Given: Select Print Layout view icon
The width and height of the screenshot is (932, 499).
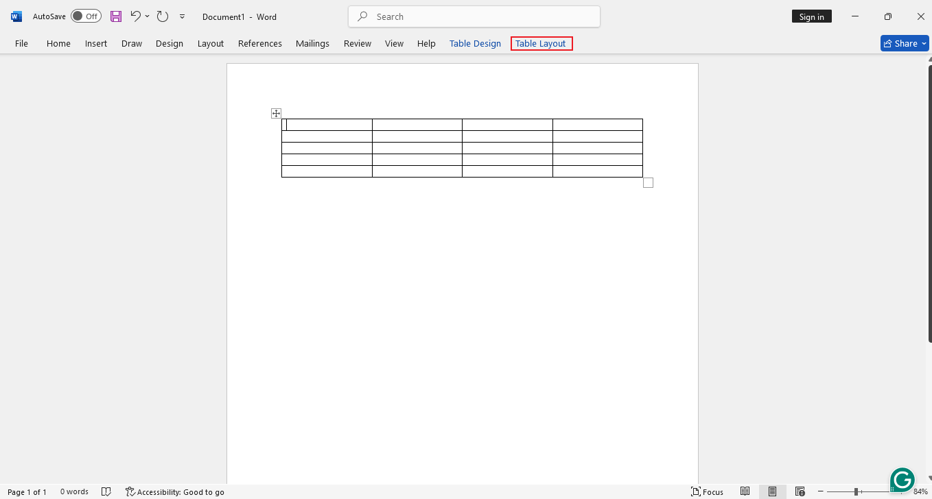Looking at the screenshot, I should (x=772, y=491).
